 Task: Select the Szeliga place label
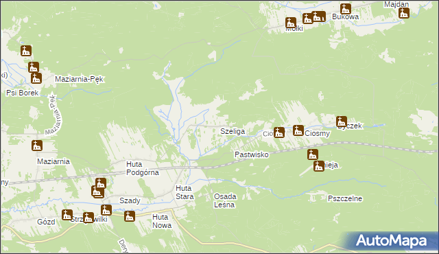[x=233, y=131]
